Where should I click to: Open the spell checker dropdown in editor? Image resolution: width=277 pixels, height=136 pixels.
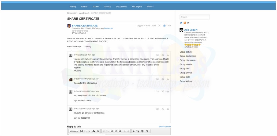148,131
